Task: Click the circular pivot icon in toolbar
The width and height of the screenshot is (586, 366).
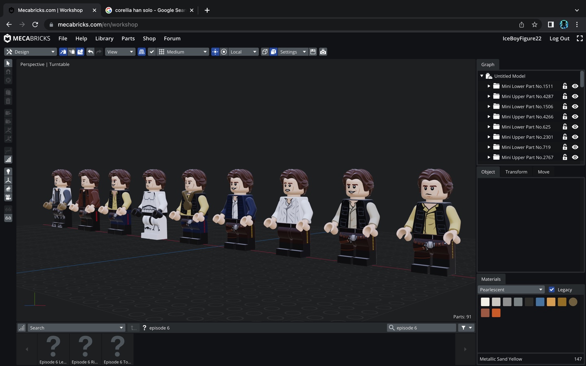Action: pyautogui.click(x=224, y=52)
